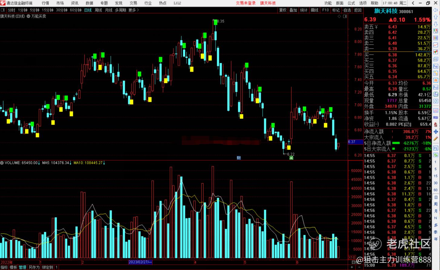The width and height of the screenshot is (440, 270).
Task: Click the 多 icon in right sidebar
Action: (x=436, y=225)
